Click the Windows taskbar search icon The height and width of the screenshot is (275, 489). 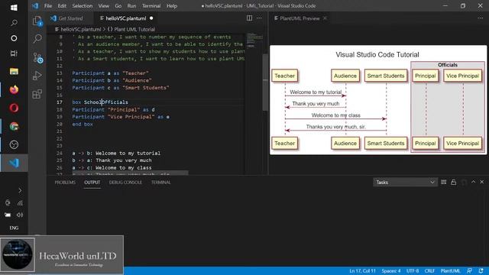(x=14, y=23)
